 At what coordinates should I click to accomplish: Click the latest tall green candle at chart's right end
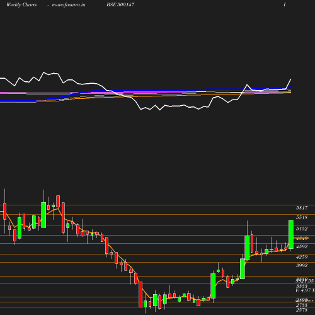[x=291, y=234]
